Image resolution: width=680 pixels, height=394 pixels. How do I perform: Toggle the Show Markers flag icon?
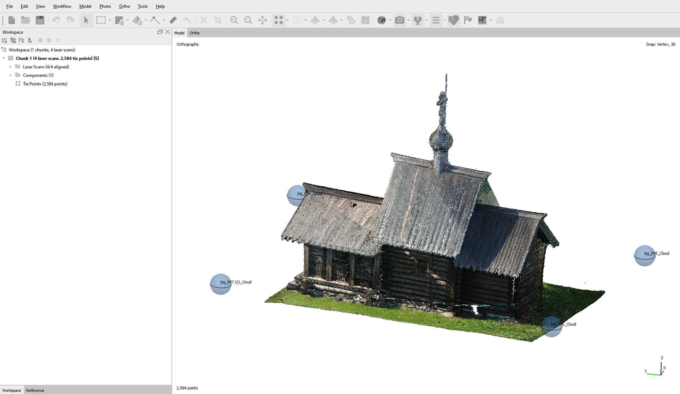coord(468,20)
